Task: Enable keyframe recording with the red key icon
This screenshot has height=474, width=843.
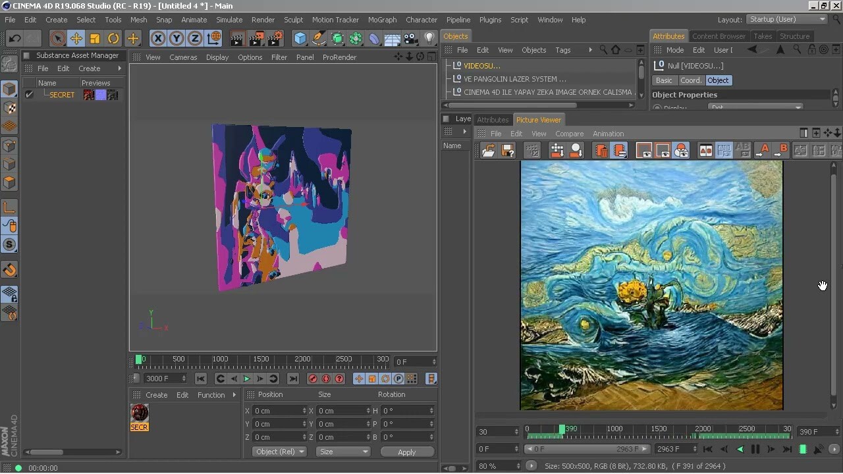Action: pos(312,379)
